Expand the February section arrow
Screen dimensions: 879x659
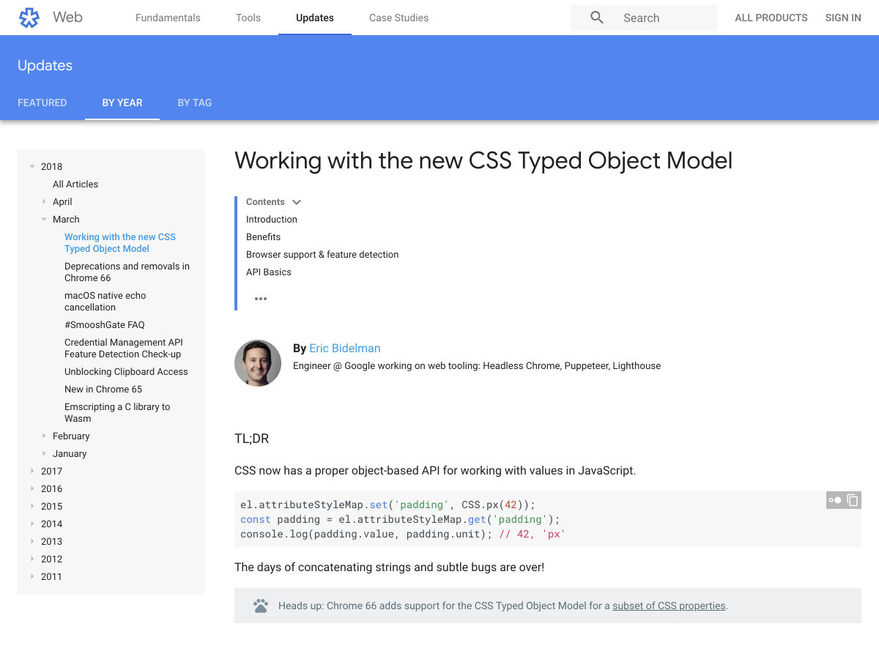[44, 436]
